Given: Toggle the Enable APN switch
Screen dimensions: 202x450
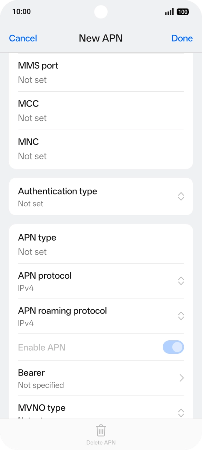Looking at the screenshot, I should pos(173,347).
